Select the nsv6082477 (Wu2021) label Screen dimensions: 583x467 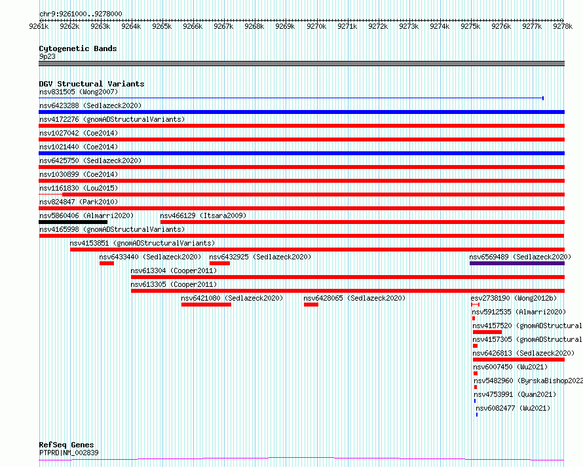513,408
